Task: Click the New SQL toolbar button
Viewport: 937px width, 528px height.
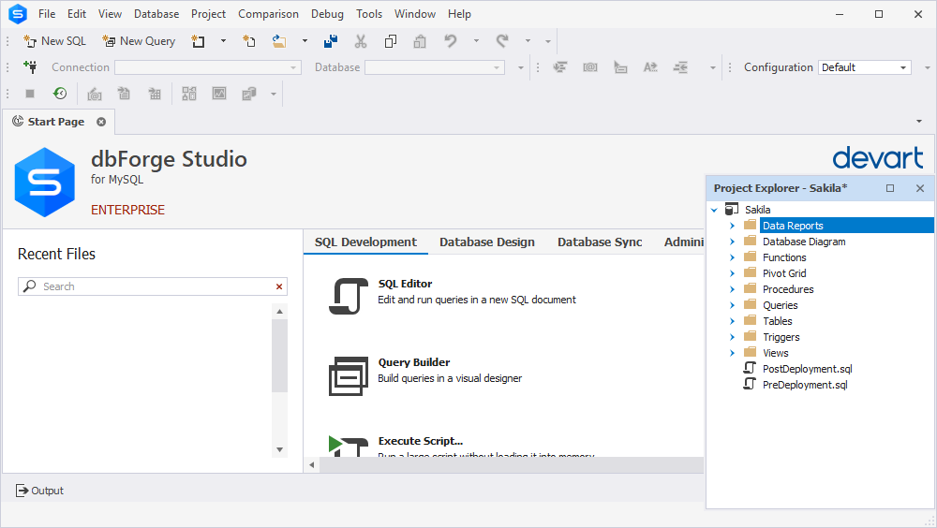Action: click(55, 41)
